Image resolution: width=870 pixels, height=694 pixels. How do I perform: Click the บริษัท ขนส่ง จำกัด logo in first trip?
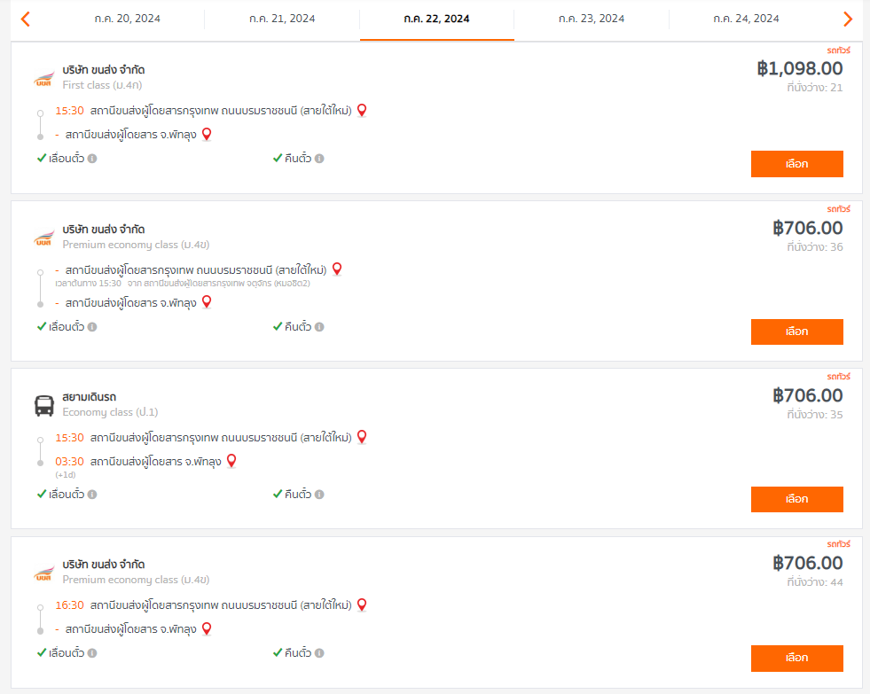pos(44,79)
